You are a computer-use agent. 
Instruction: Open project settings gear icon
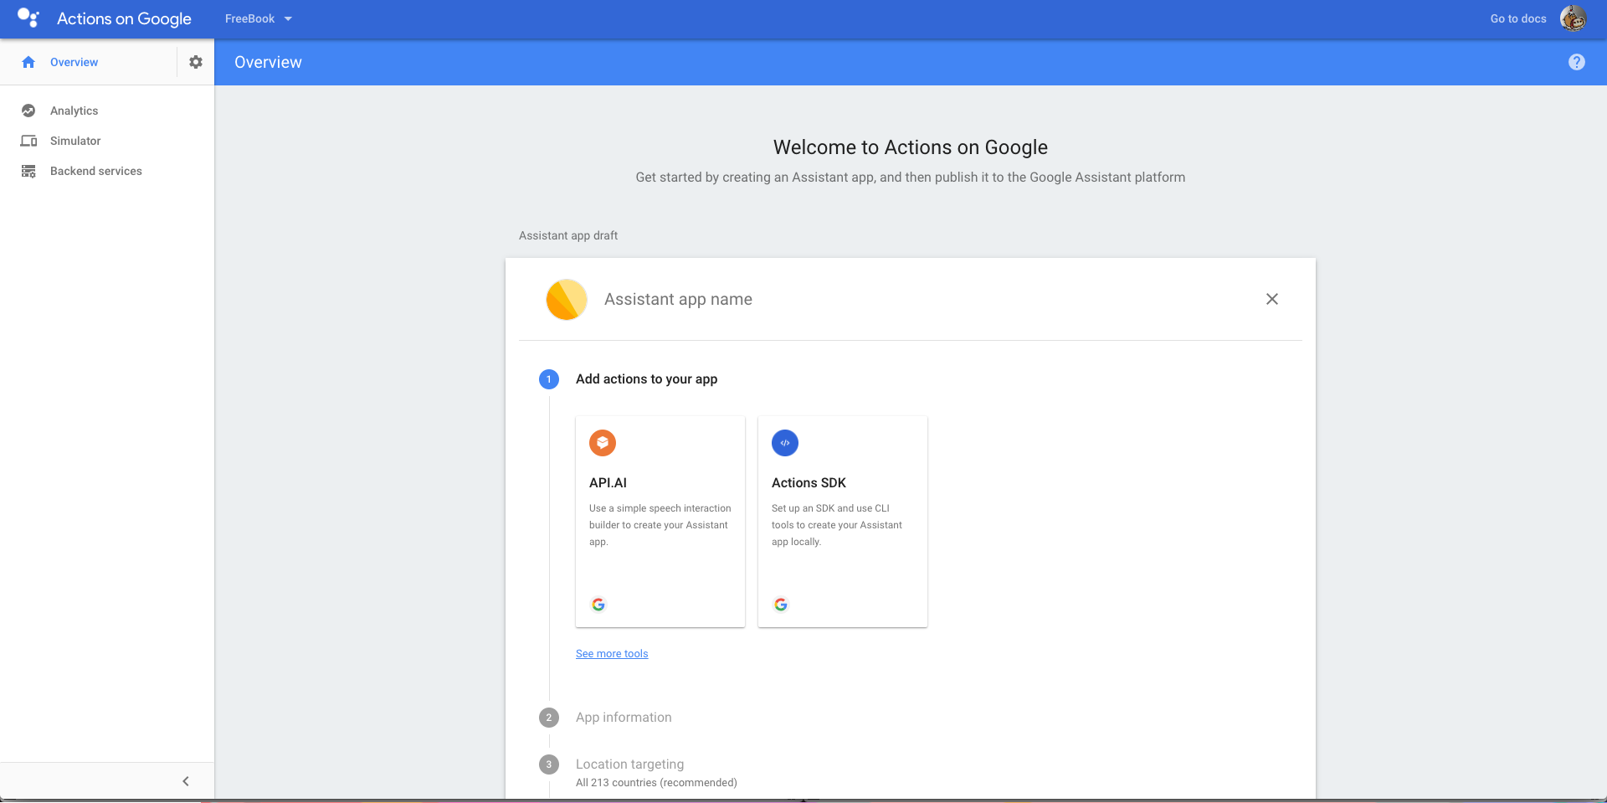tap(196, 62)
